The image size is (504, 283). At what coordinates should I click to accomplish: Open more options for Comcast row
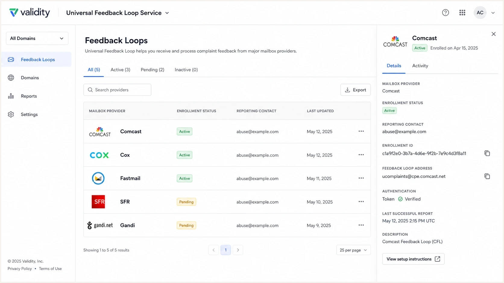click(x=361, y=131)
